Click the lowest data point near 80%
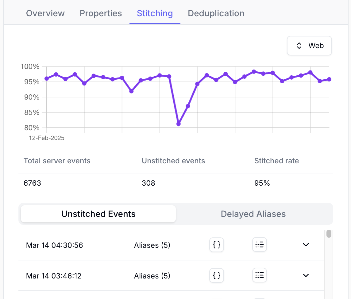This screenshot has height=299, width=351. (178, 124)
